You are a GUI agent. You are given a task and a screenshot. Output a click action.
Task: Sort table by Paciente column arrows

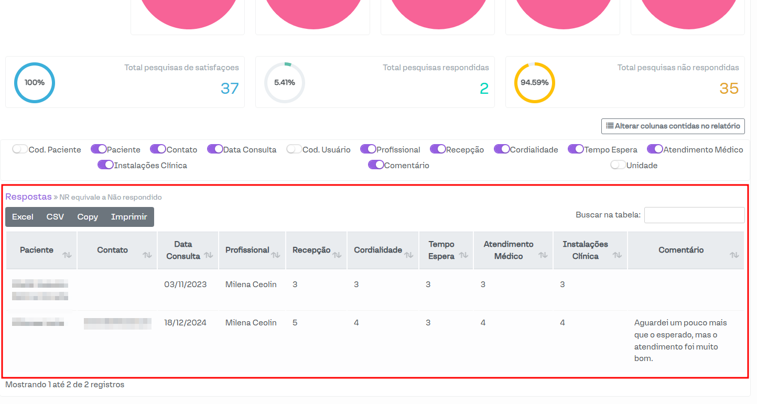pyautogui.click(x=67, y=255)
